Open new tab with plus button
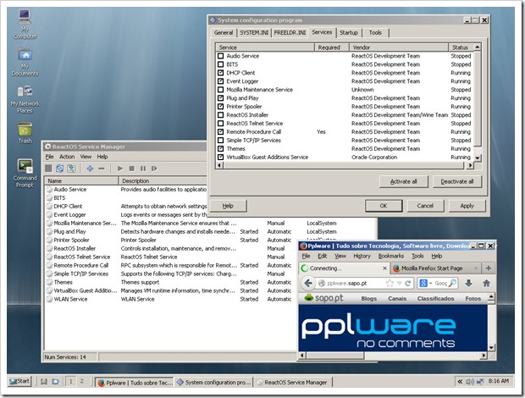 click(489, 268)
